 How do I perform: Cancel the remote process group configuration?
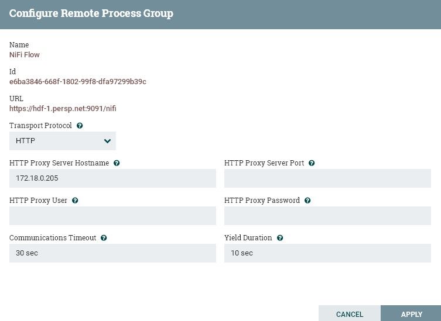point(349,314)
